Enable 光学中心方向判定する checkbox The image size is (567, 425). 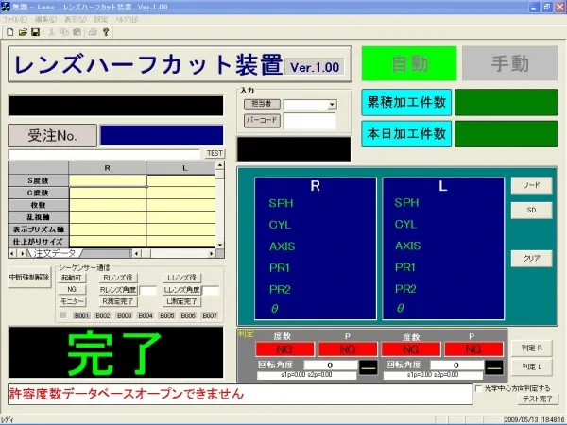point(479,388)
